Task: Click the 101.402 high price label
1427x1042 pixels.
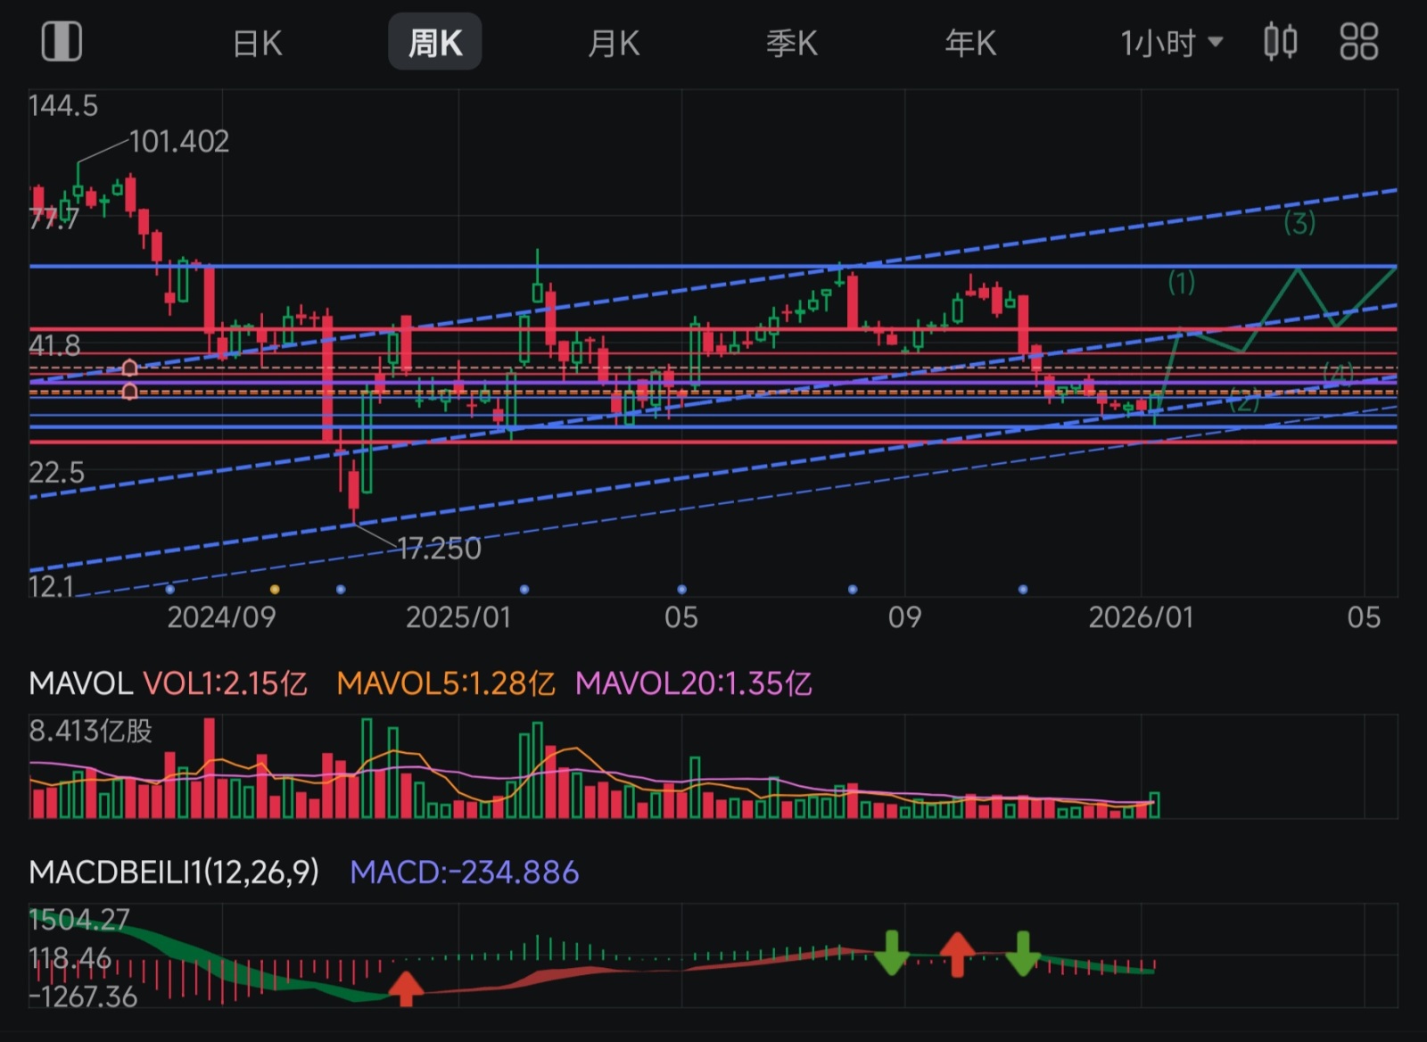Action: (x=179, y=141)
